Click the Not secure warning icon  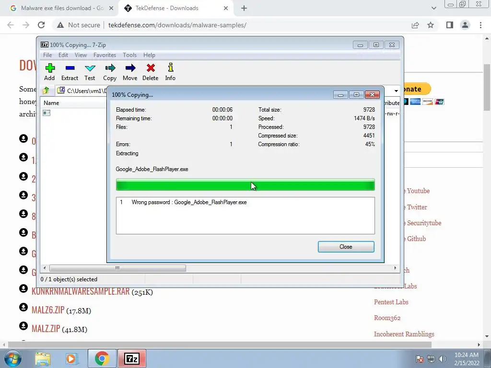[x=60, y=25]
